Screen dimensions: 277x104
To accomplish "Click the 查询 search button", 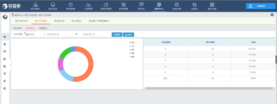I will tap(117, 35).
